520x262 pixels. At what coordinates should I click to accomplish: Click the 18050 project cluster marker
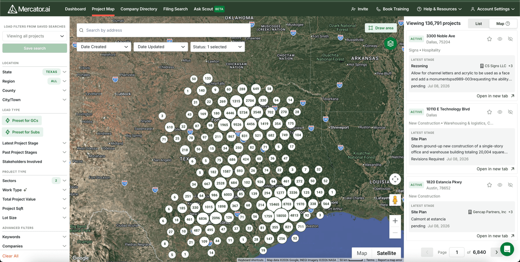281,216
